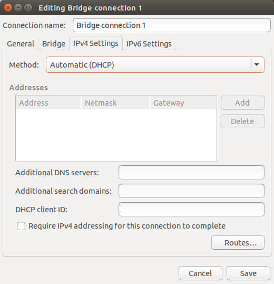Click the Gateway column header

coord(183,103)
